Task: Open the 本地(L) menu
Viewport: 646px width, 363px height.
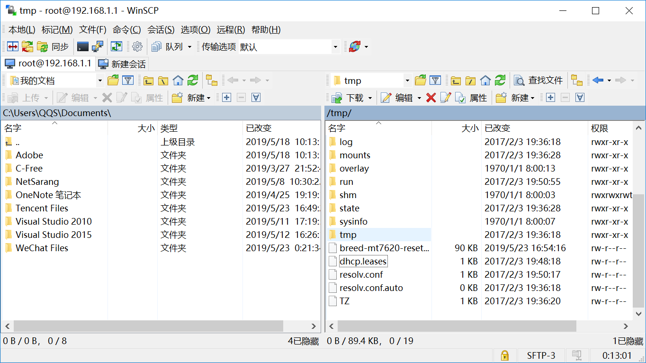Action: tap(22, 30)
